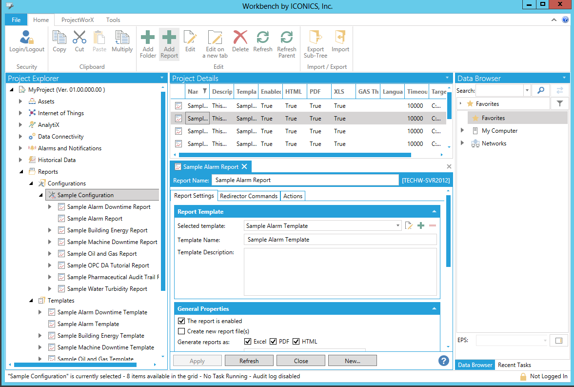The image size is (574, 387).
Task: Expand the Assets tree node
Action: (x=20, y=102)
